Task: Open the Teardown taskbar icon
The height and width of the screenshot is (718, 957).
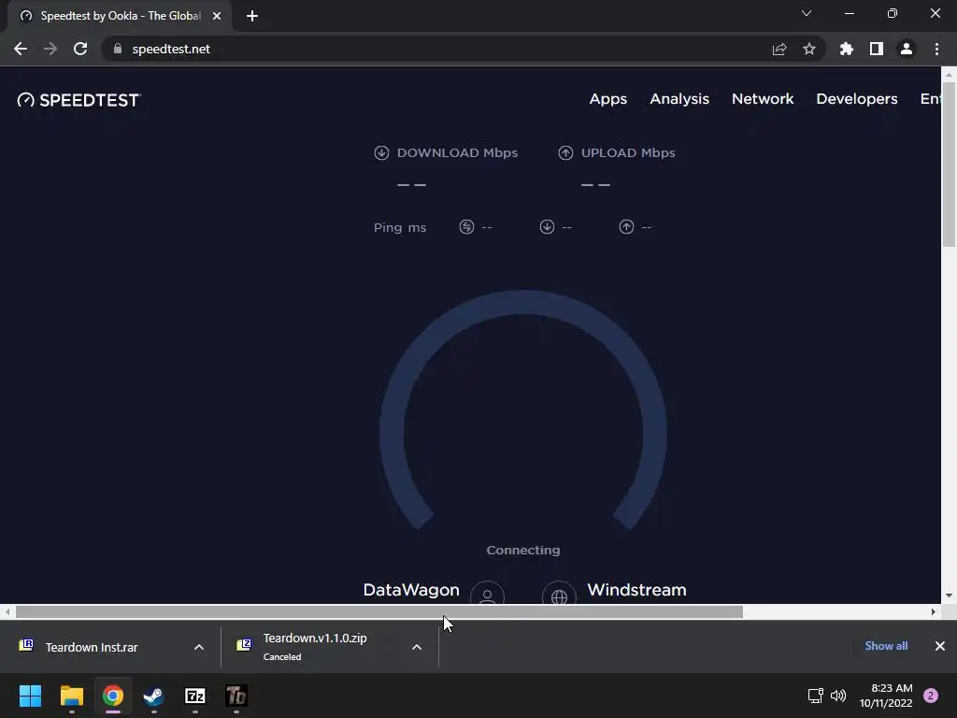Action: pyautogui.click(x=236, y=696)
